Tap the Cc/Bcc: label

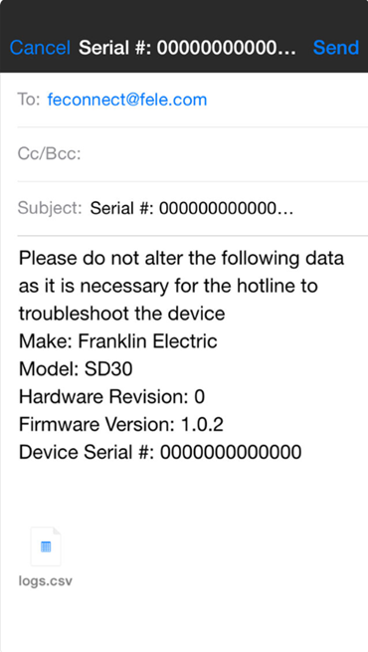point(49,154)
